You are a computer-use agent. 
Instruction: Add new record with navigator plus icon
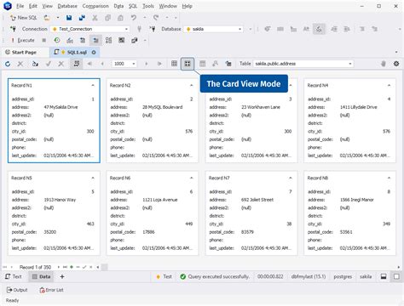point(72,267)
